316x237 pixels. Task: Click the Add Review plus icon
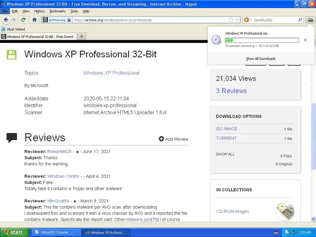coord(161,139)
